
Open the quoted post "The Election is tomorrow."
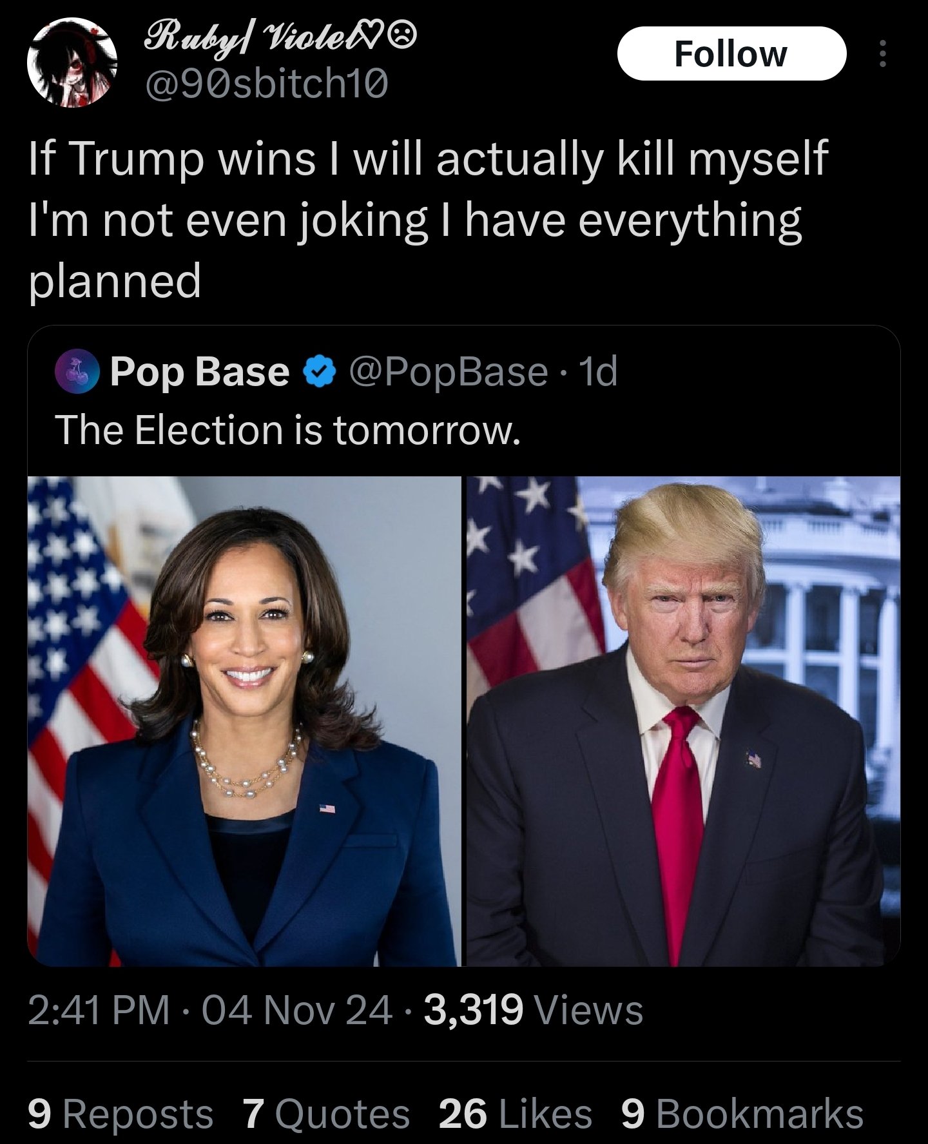[x=287, y=430]
